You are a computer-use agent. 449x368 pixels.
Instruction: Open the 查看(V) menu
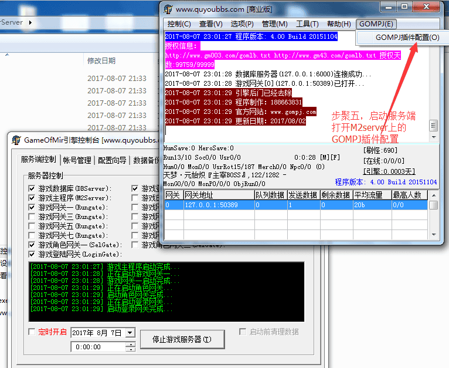[x=211, y=24]
